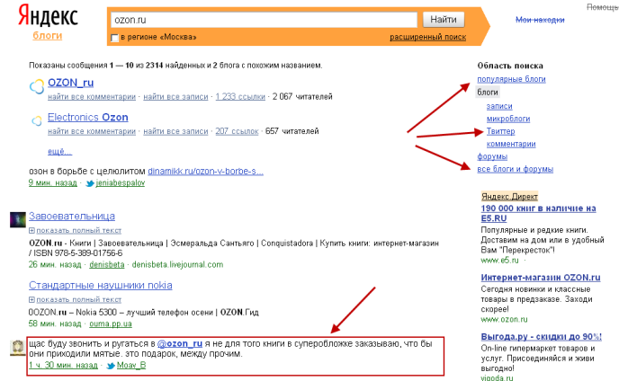Click the avatar next to Завоевательница
The image size is (619, 381).
tap(17, 219)
